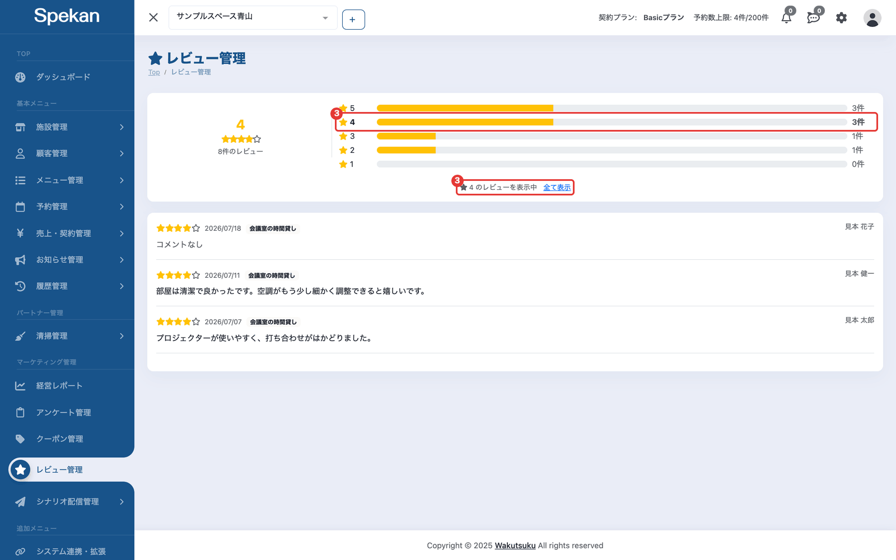Filter reviews by 3-star rating bar
Viewport: 896px width, 560px height.
tap(612, 136)
